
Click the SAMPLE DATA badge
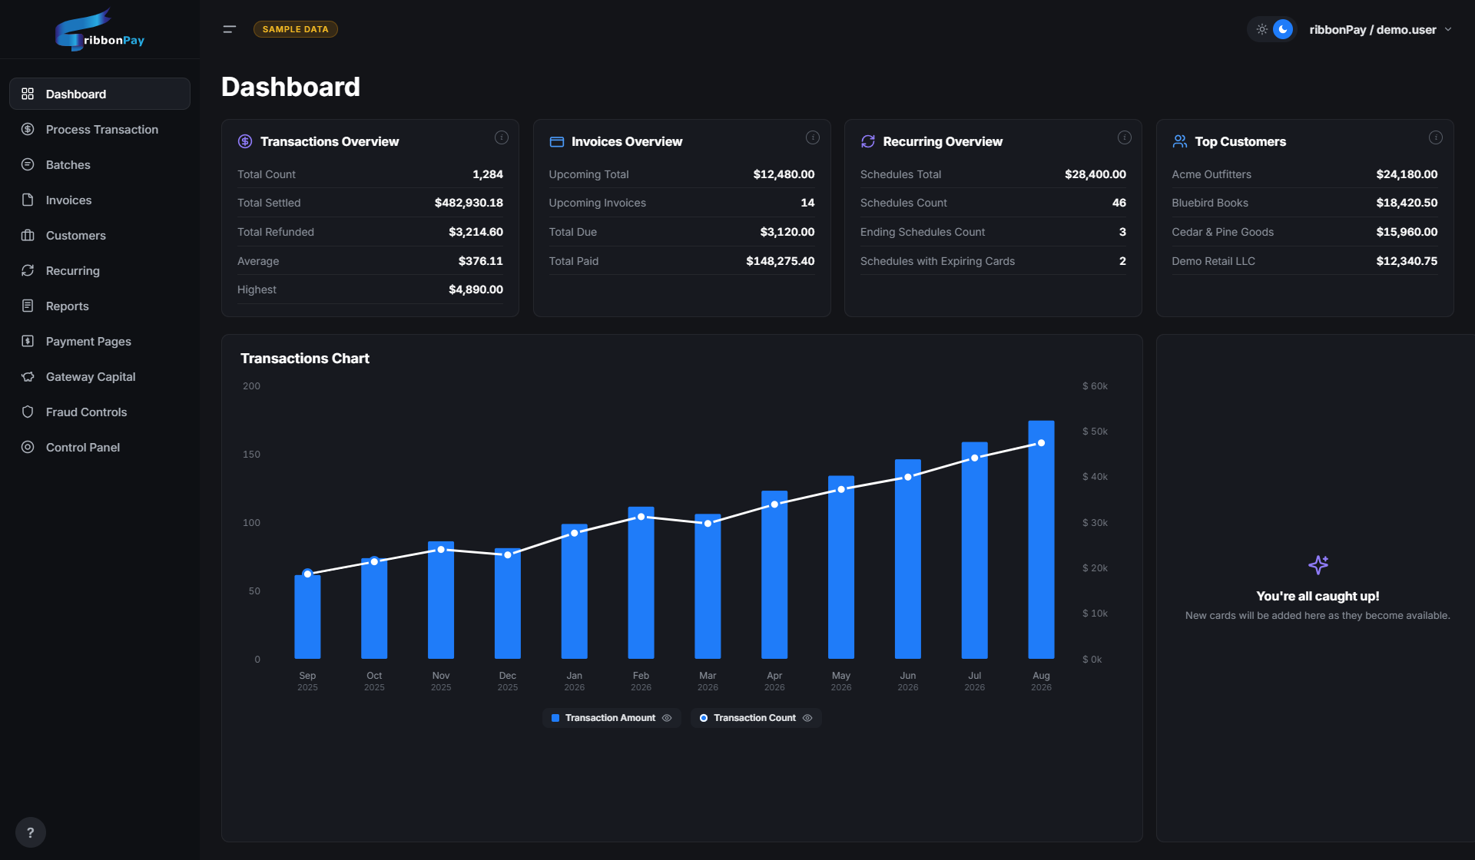(x=296, y=29)
